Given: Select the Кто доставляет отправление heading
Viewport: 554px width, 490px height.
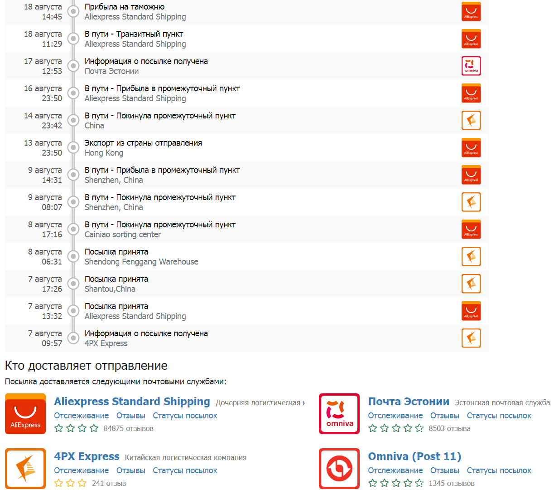Looking at the screenshot, I should coord(86,366).
